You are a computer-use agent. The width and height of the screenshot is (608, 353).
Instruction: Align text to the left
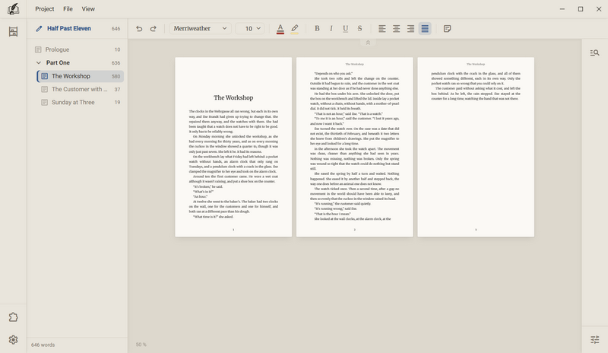(x=382, y=28)
